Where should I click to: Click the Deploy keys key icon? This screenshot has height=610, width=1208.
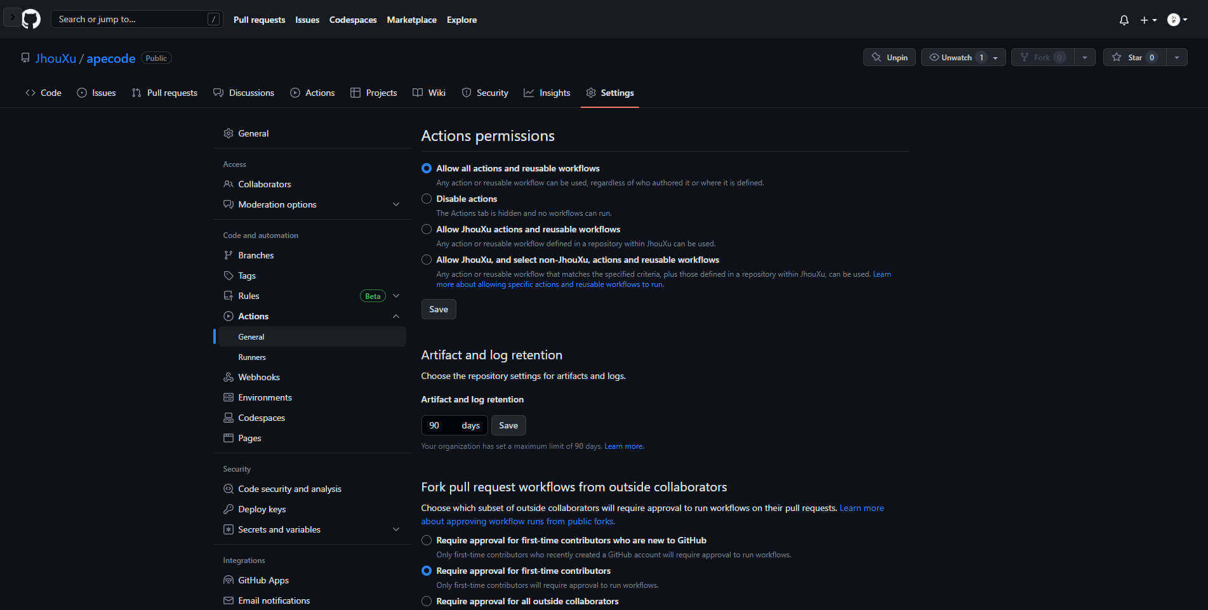pos(229,509)
